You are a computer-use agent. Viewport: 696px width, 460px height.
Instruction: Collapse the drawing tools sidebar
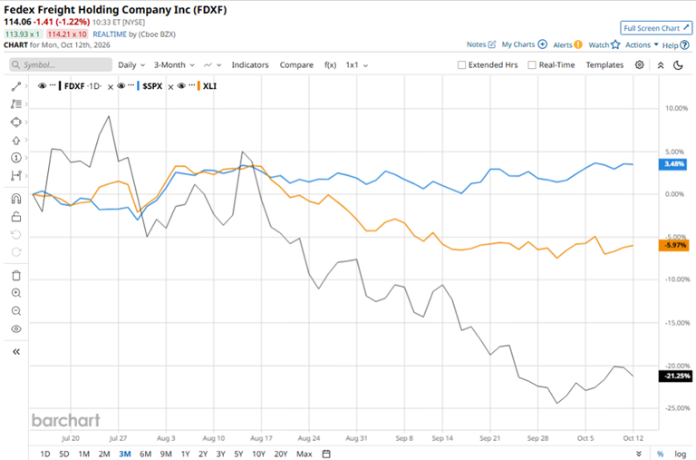16,352
